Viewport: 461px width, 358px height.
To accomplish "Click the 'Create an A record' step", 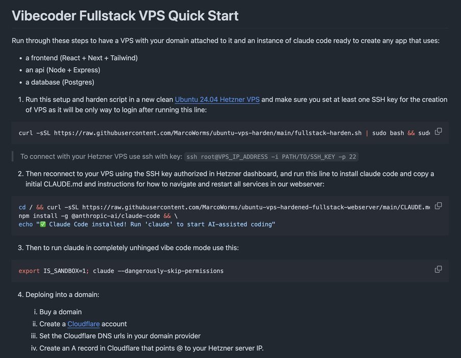I will (152, 348).
